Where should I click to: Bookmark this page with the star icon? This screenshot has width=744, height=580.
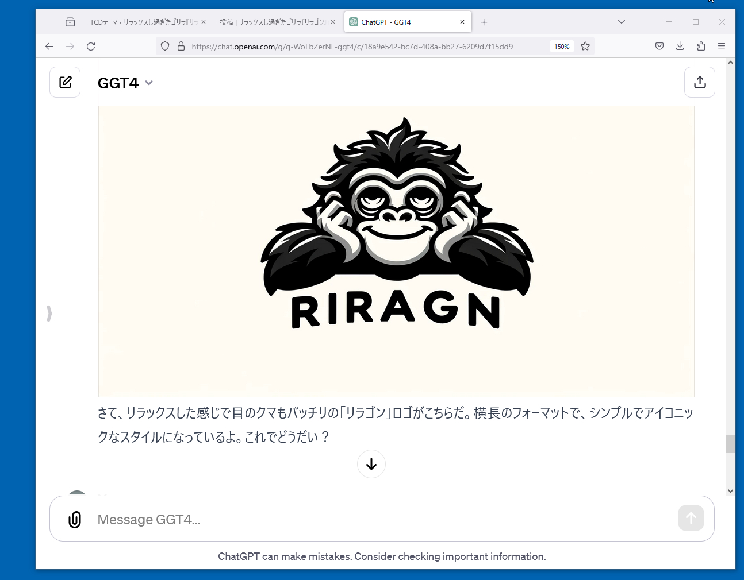585,47
